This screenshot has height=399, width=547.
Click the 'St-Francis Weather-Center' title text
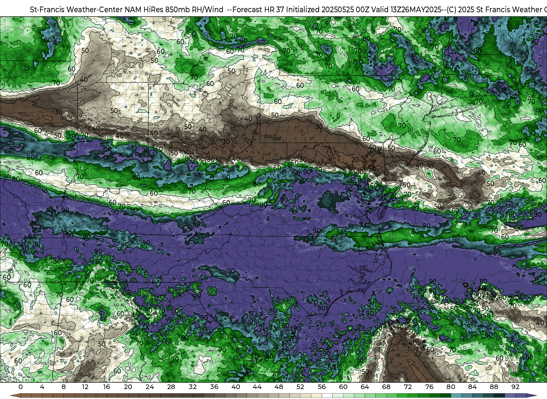pos(76,10)
